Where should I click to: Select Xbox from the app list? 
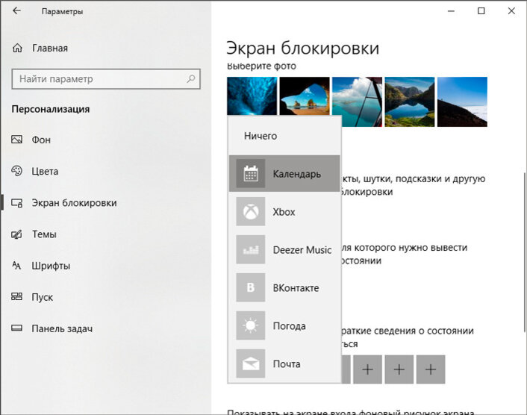pos(284,211)
